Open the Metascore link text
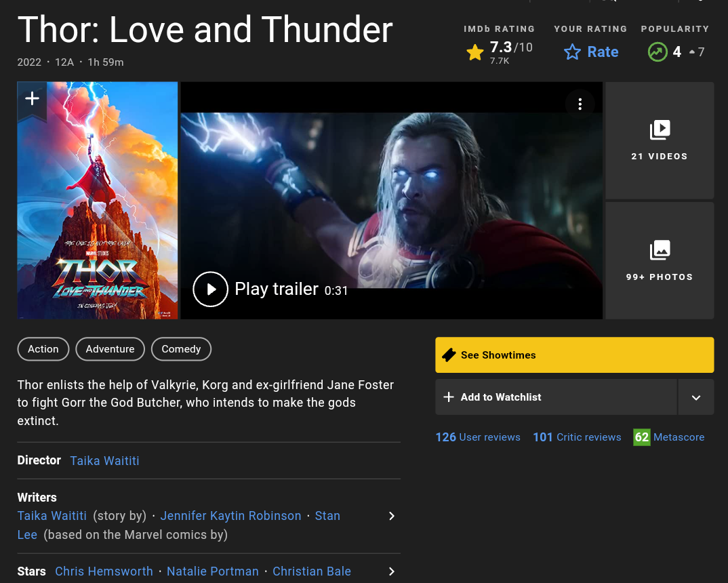The height and width of the screenshot is (583, 728). (x=679, y=437)
